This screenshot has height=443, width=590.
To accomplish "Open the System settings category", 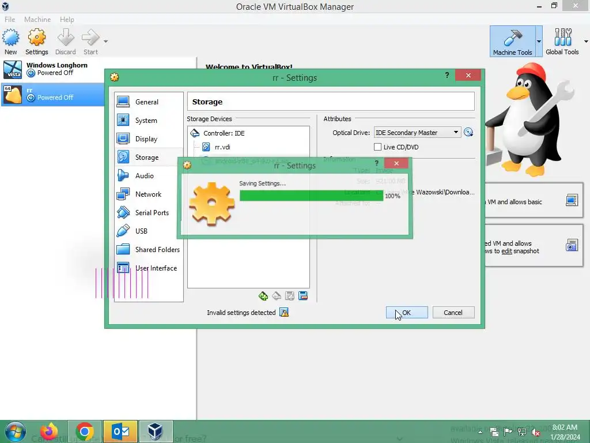I will [x=149, y=120].
